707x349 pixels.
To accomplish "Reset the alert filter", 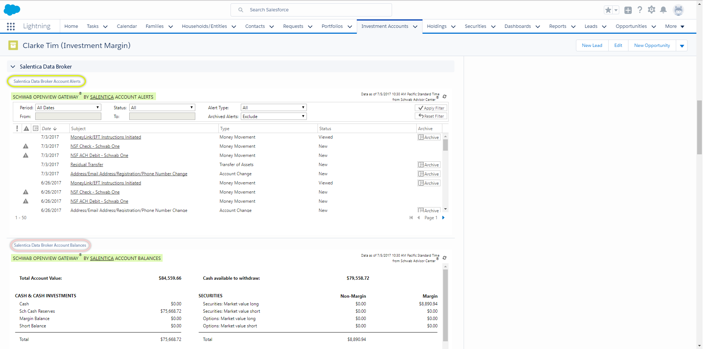I will (x=431, y=116).
